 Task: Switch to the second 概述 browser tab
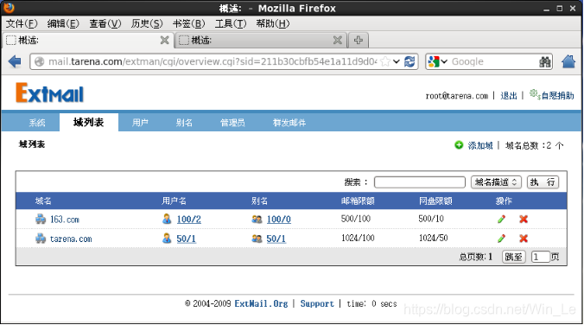pos(261,40)
